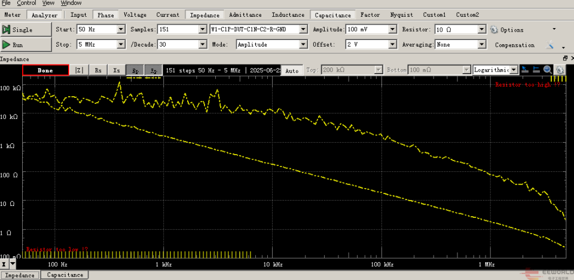Click the Compensation button label
574x280 pixels.
[x=515, y=45]
